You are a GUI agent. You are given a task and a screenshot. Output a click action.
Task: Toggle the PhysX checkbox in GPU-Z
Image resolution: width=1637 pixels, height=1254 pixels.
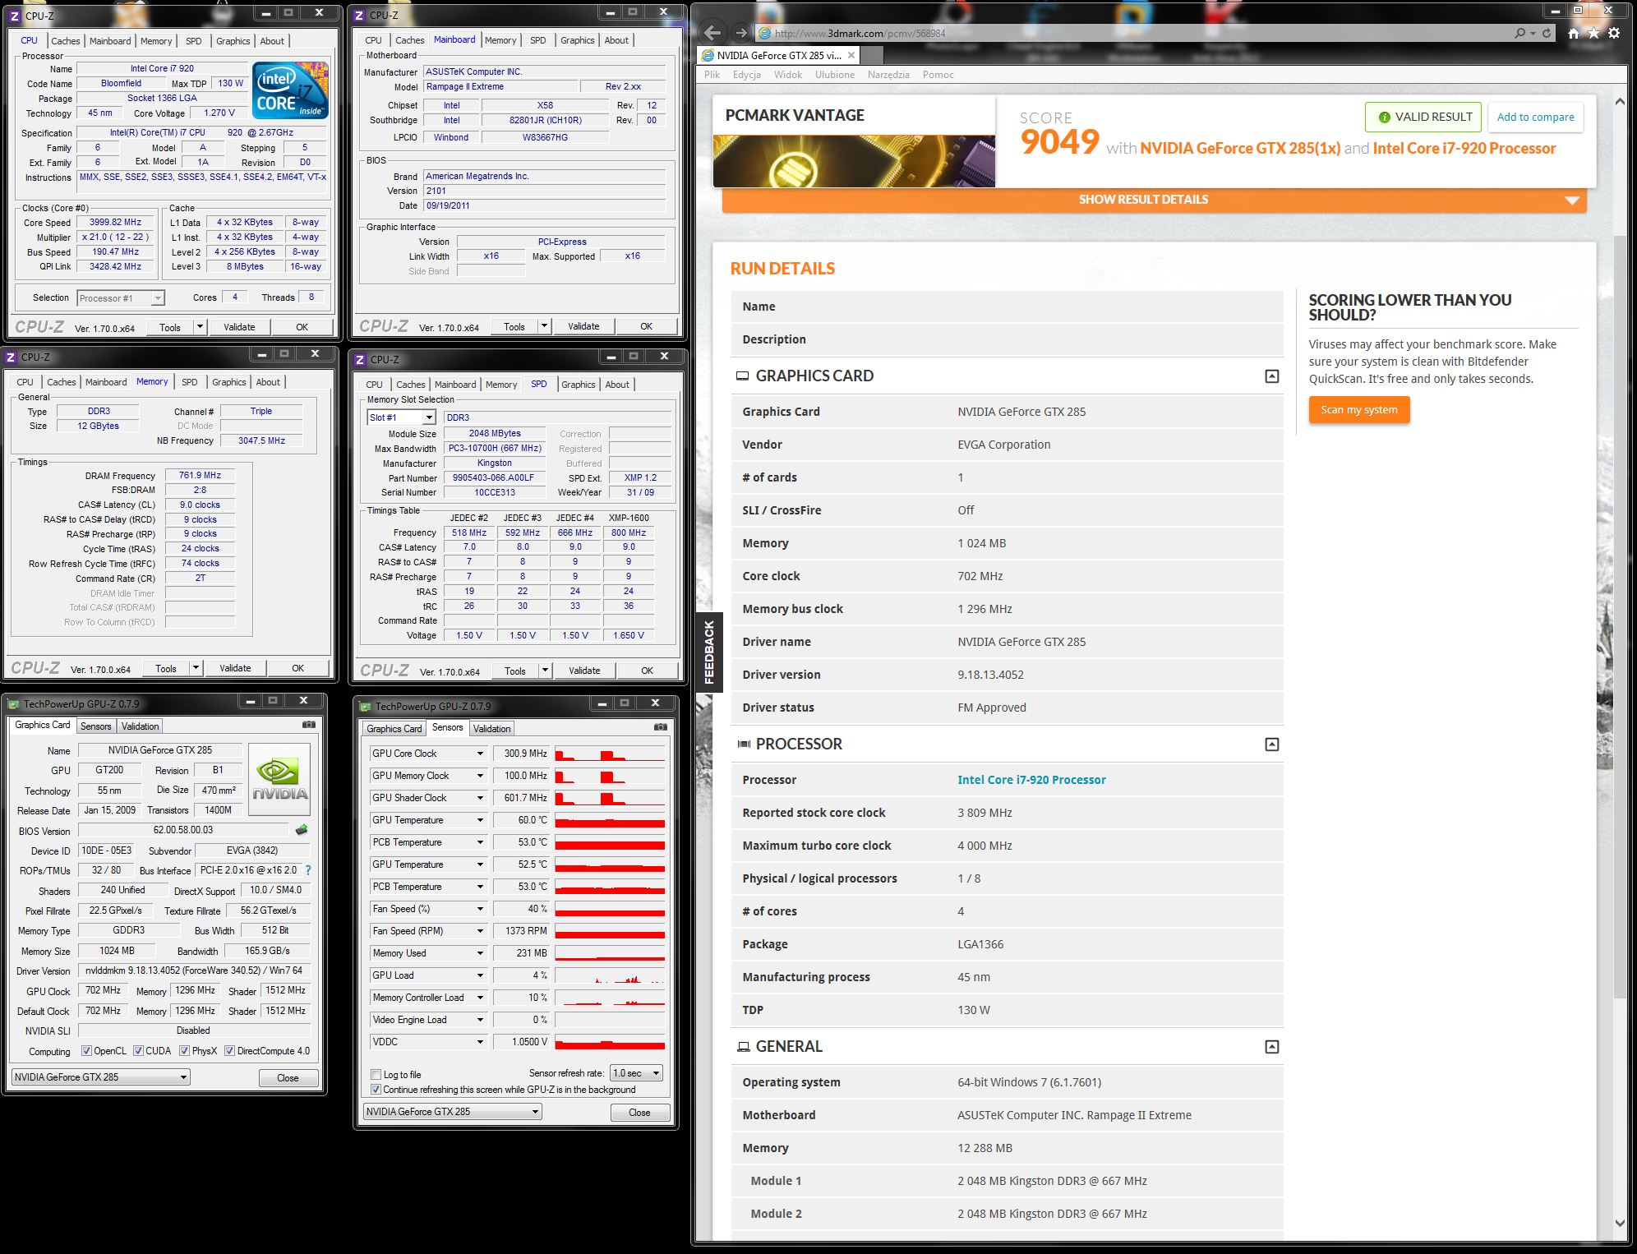[x=184, y=1051]
